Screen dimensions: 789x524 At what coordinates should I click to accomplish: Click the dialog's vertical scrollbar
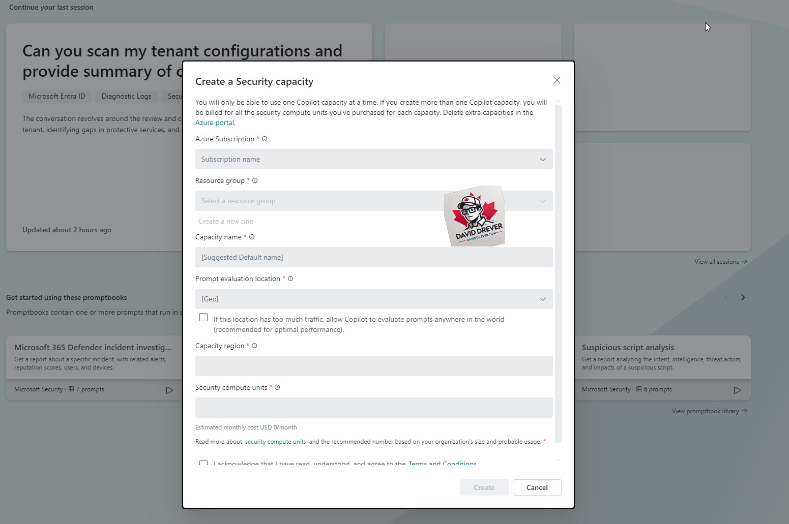(x=558, y=273)
